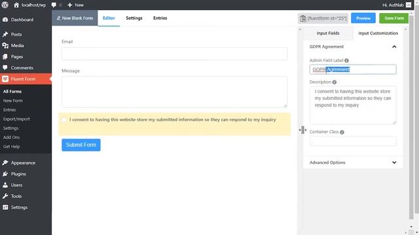This screenshot has height=235, width=419.
Task: Click the Submit Form button
Action: (x=81, y=145)
